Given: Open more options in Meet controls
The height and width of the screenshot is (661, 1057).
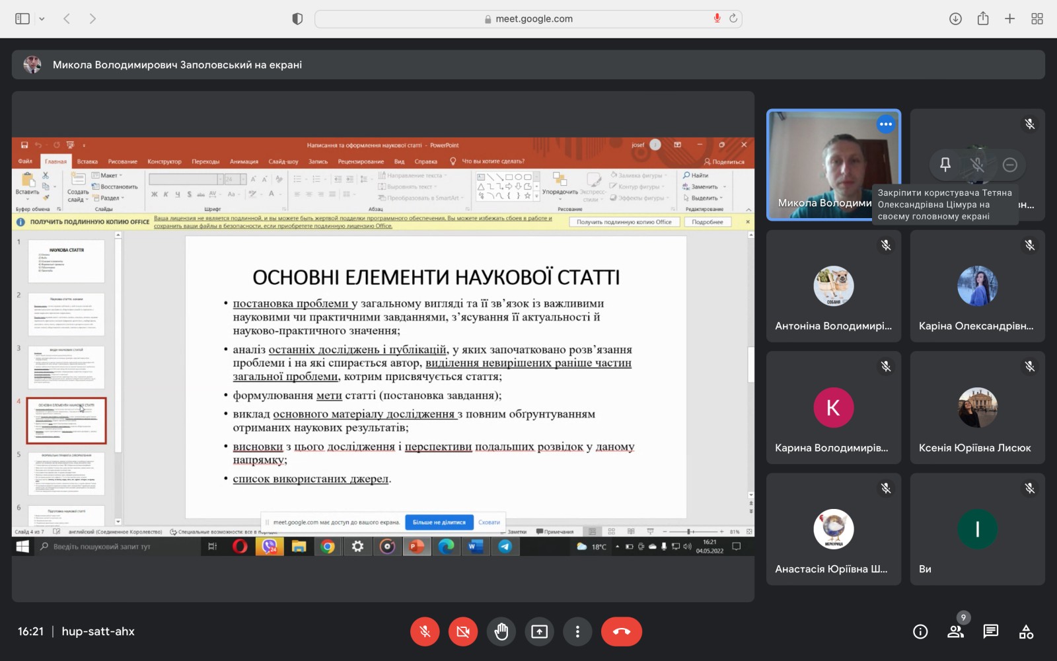Looking at the screenshot, I should (577, 632).
